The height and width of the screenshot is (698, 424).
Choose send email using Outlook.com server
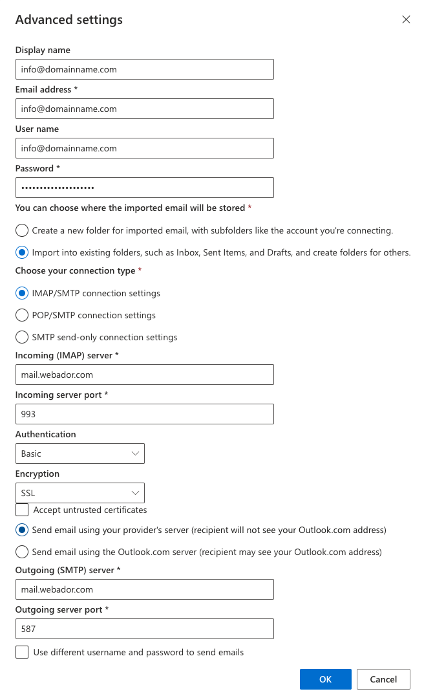click(x=22, y=552)
